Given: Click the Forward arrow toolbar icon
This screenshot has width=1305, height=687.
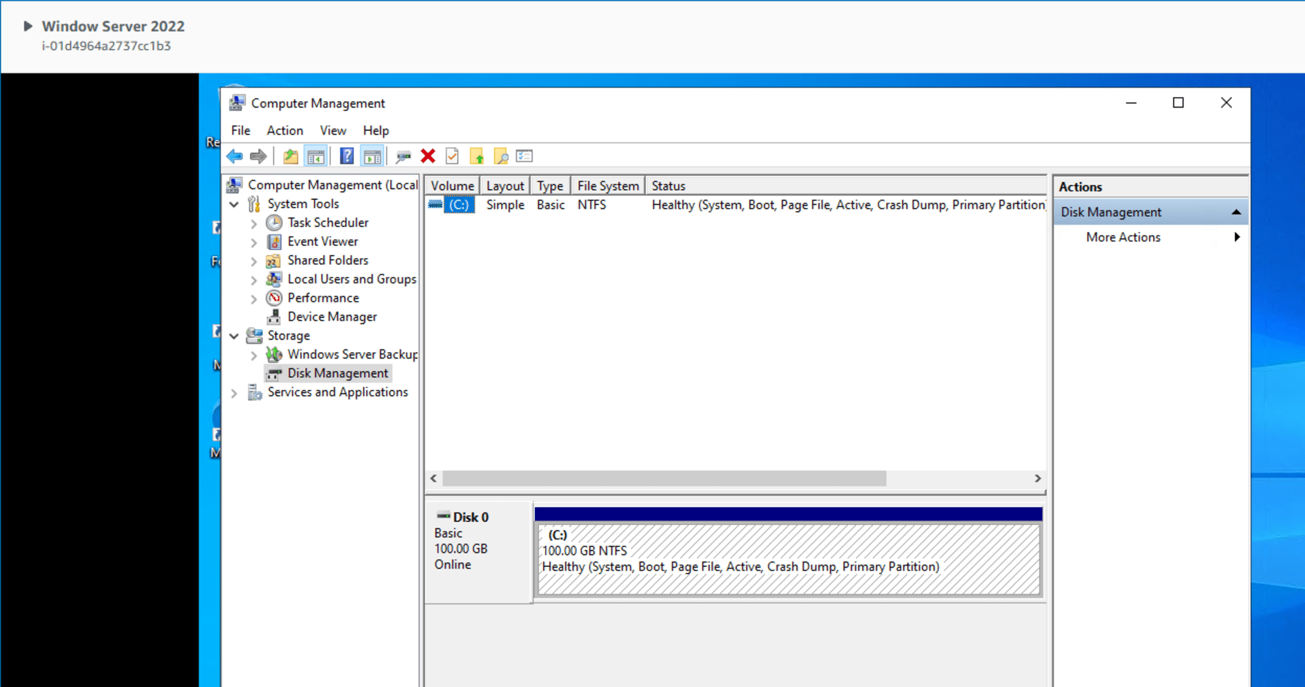Looking at the screenshot, I should click(x=258, y=156).
